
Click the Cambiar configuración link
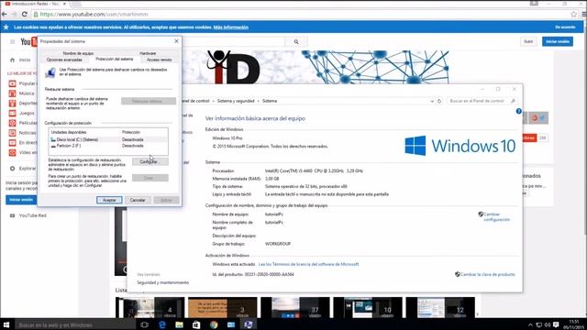pyautogui.click(x=497, y=216)
